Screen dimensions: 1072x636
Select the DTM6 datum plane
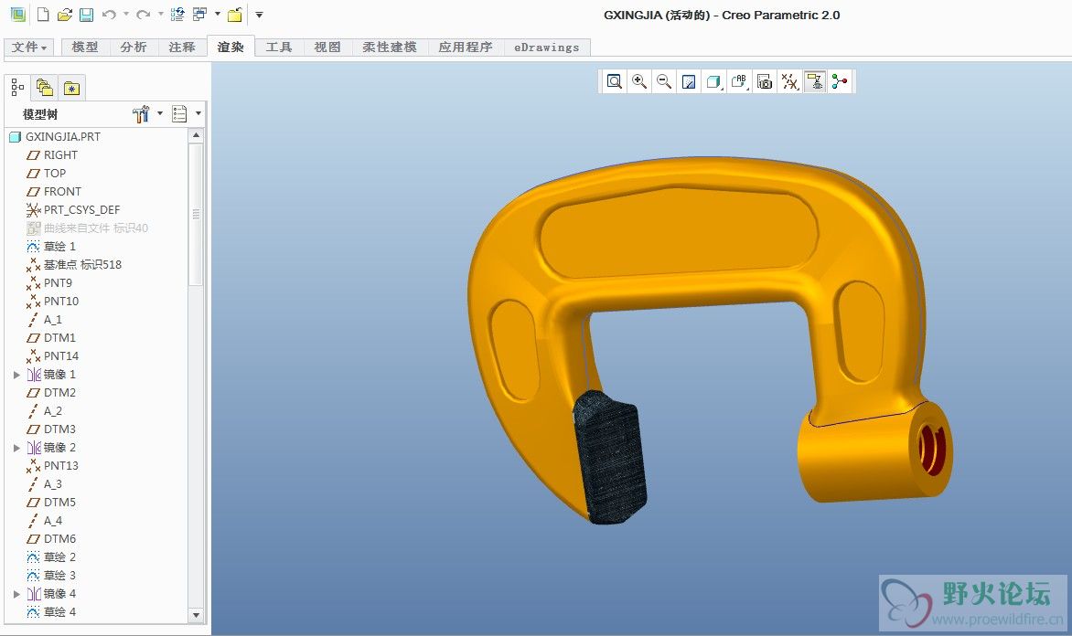51,539
